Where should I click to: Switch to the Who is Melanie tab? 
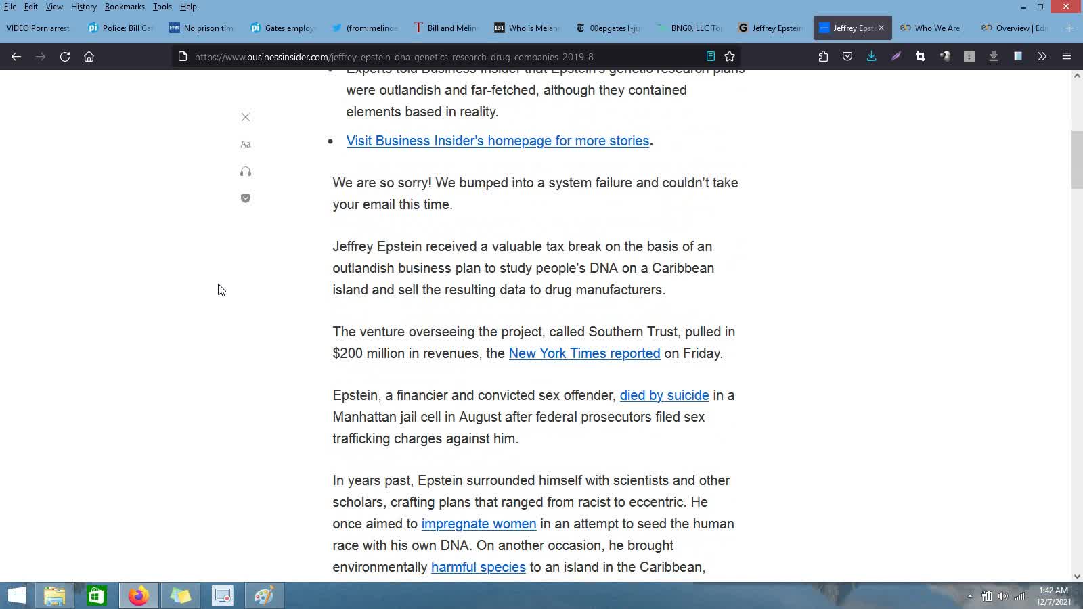[527, 28]
